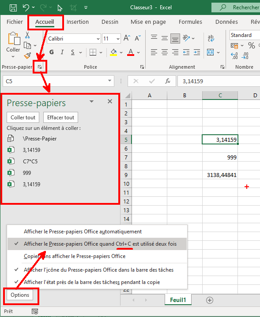The width and height of the screenshot is (260, 317).
Task: Align text right icon
Action: (x=175, y=52)
